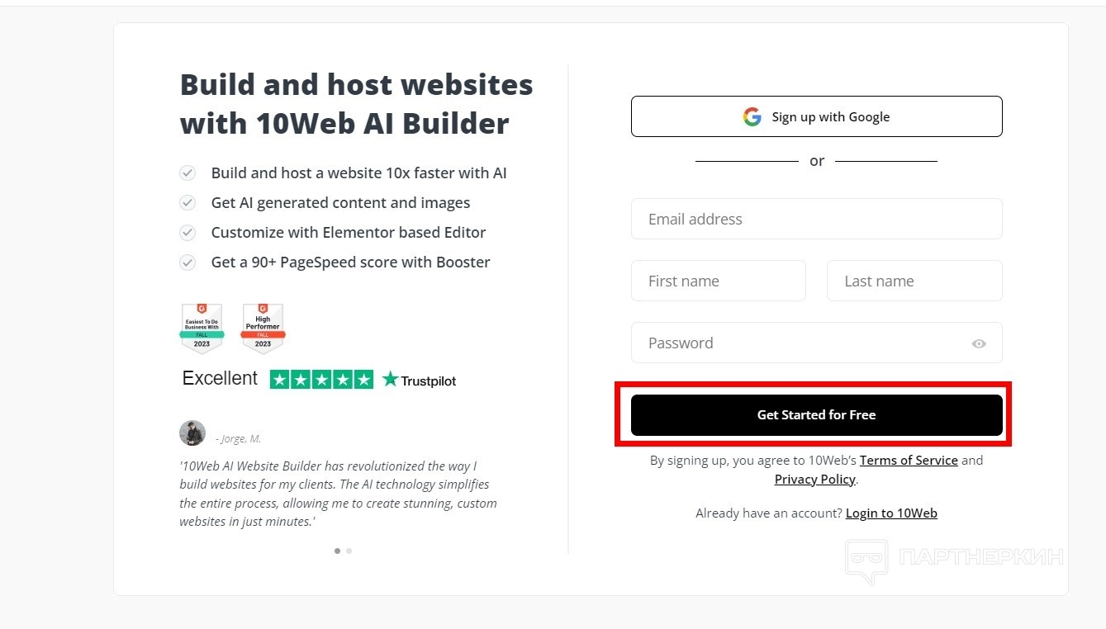Screen dimensions: 1106x629
Task: Click the Google logo icon
Action: pyautogui.click(x=752, y=117)
